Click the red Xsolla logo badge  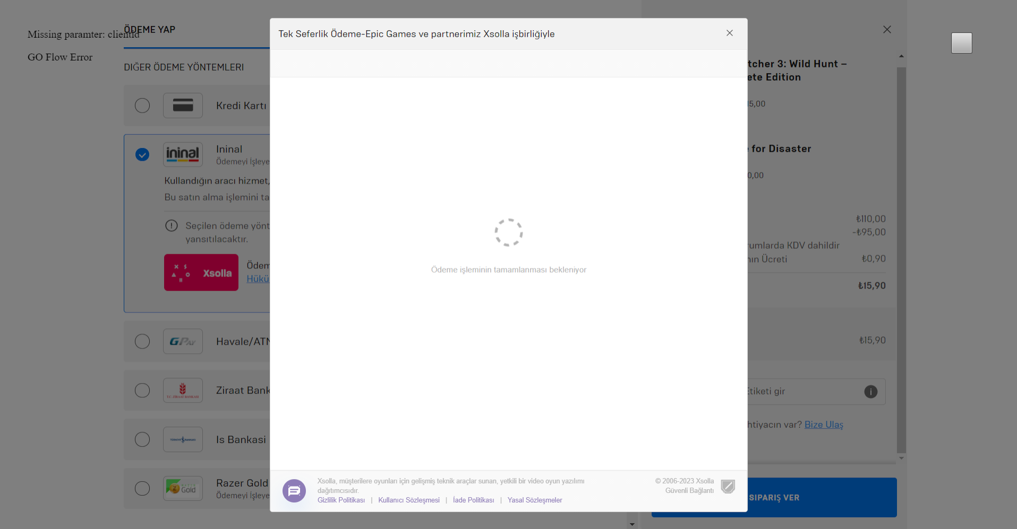[x=201, y=272]
